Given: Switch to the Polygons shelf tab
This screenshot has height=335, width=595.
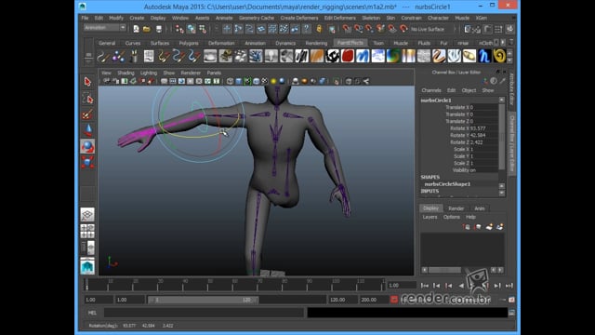Looking at the screenshot, I should tap(189, 43).
